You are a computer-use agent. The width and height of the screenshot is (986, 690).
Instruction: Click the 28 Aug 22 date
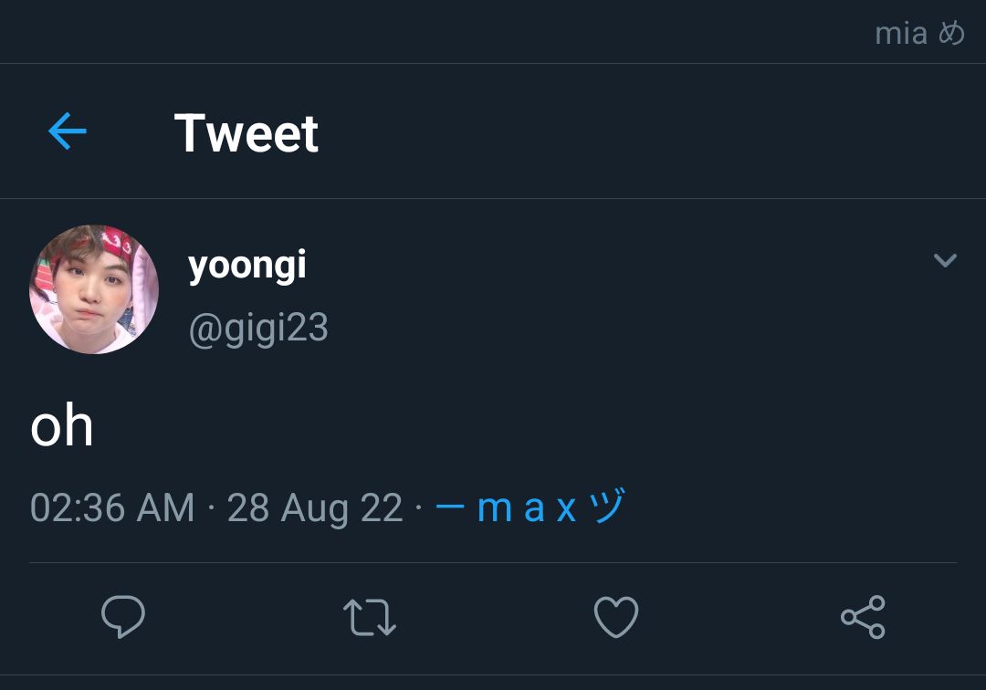point(314,507)
